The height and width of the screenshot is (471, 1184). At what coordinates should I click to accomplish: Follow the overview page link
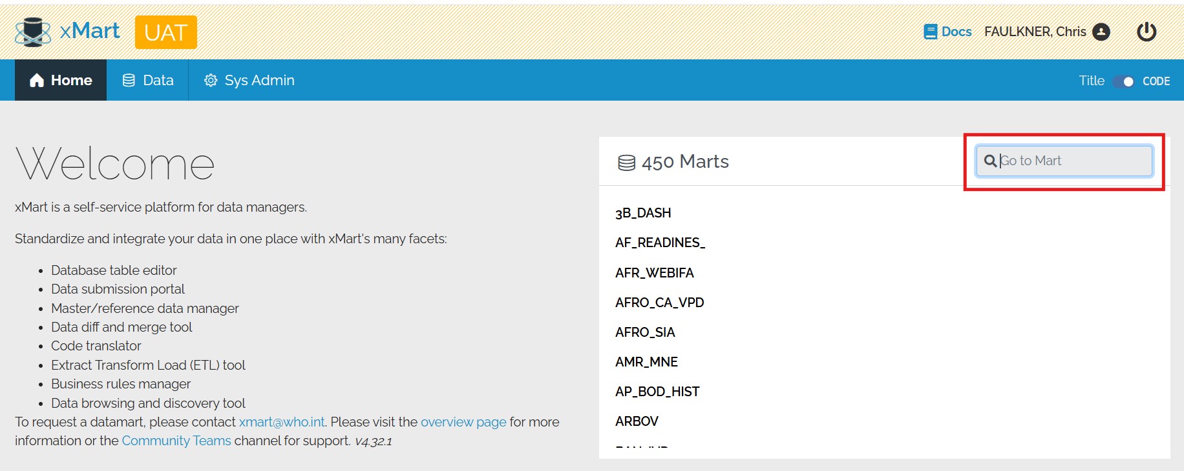pyautogui.click(x=463, y=422)
